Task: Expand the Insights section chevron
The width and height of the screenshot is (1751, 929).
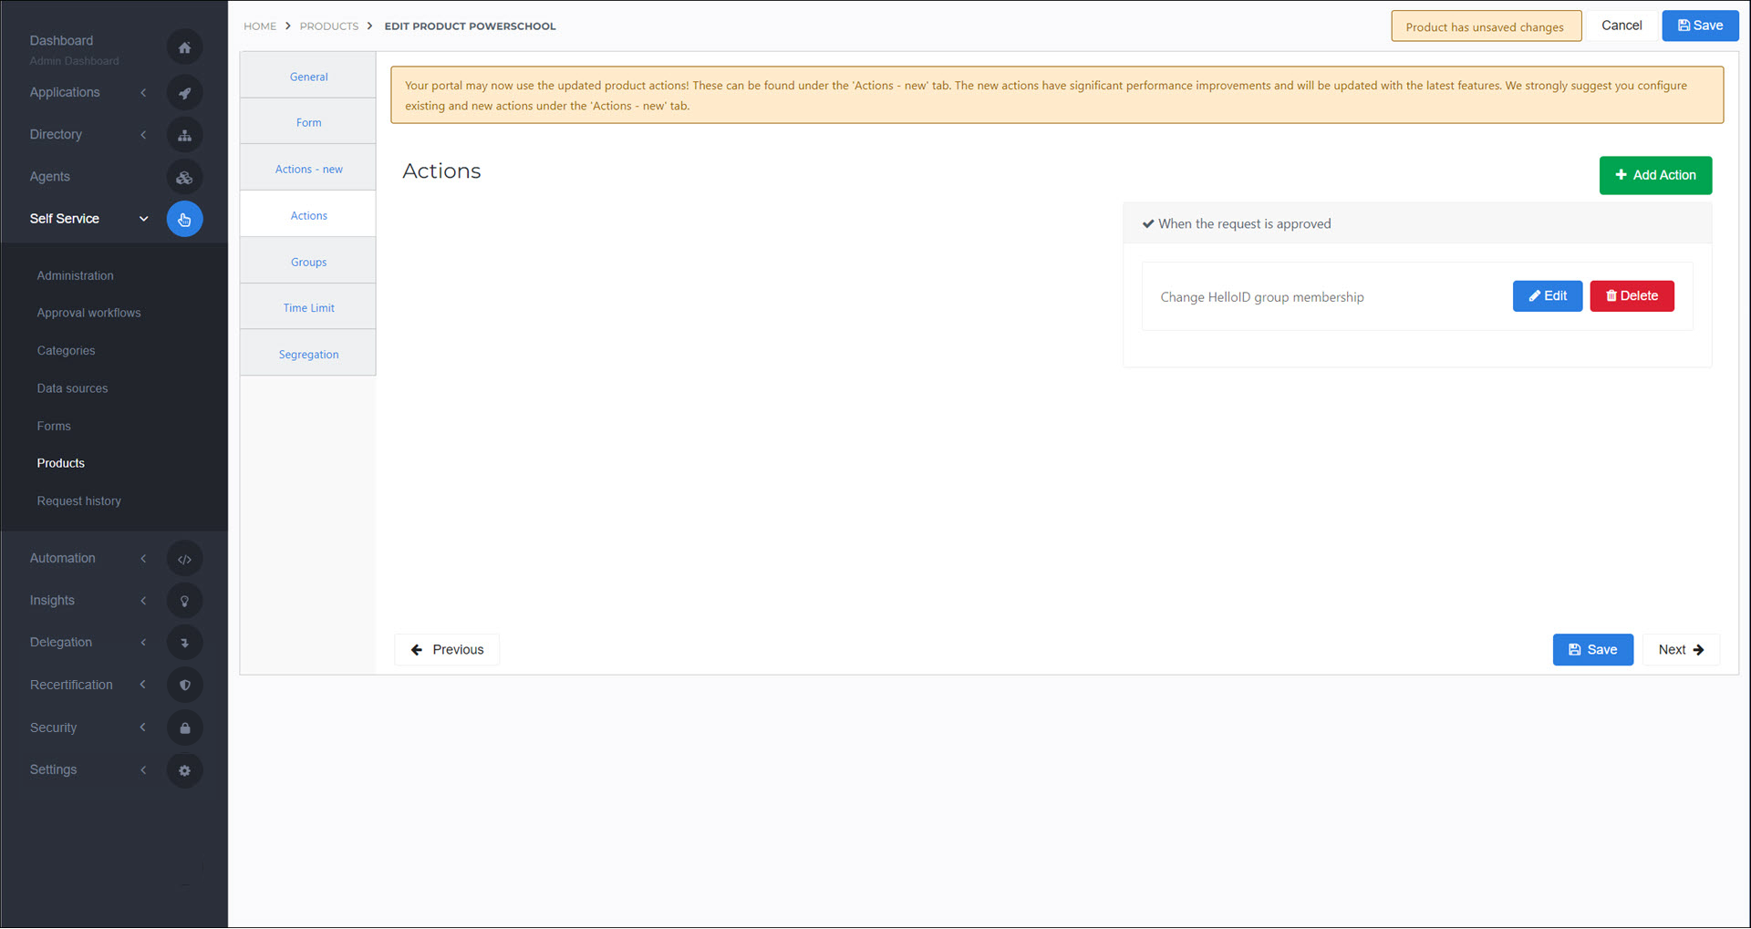Action: (143, 600)
